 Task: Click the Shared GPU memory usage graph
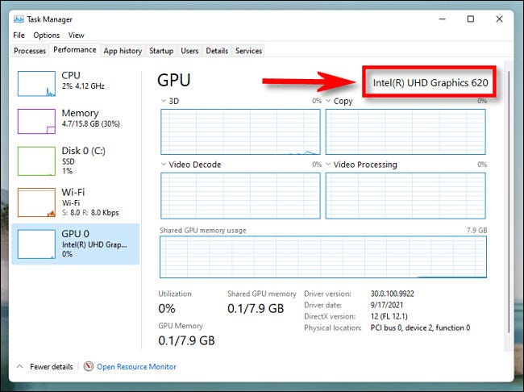coord(323,256)
